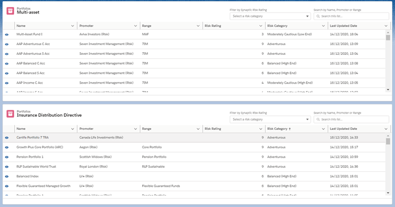Click search magnifier in Insurance Distribution panel
Screen dimensions: 395x207
click(318, 120)
